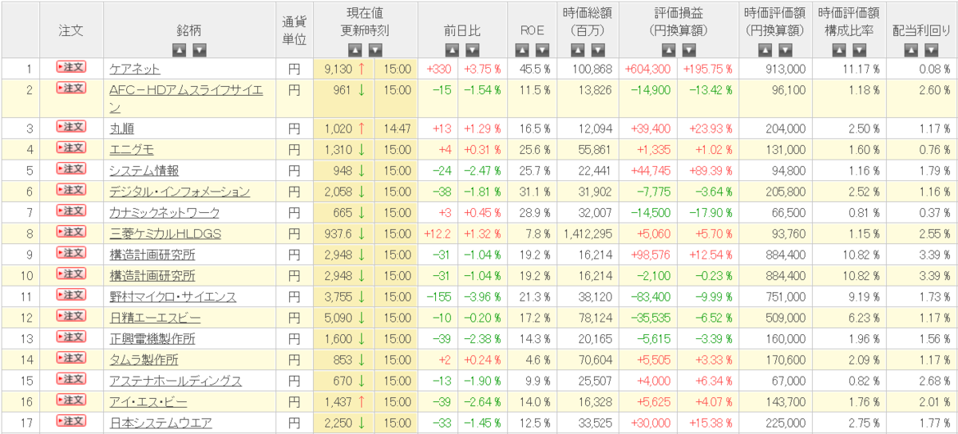The height and width of the screenshot is (434, 958).
Task: Select 野村マイクロ・サイエンス change −155
Action: [439, 296]
